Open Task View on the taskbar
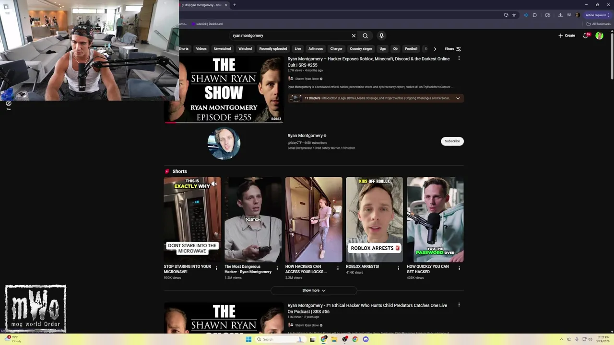Screen dimensions: 614x345 [312, 339]
